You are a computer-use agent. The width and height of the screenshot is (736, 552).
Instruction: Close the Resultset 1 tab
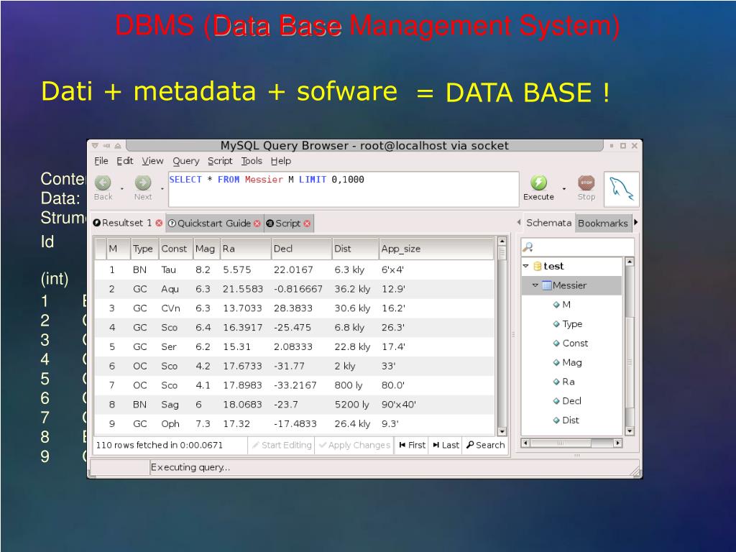(159, 223)
